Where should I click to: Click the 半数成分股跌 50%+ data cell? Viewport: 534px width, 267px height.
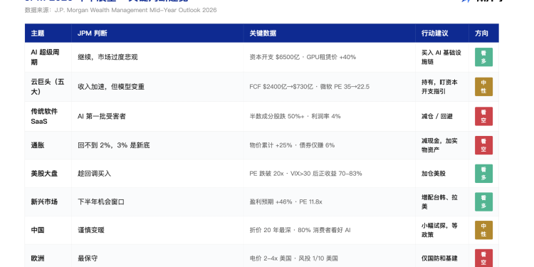[330, 117]
